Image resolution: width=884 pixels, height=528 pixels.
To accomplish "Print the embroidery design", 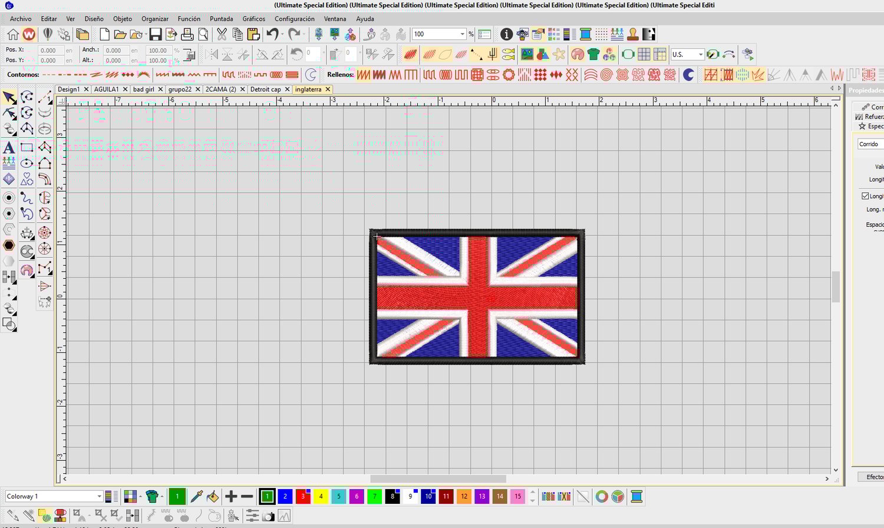I will click(x=187, y=34).
